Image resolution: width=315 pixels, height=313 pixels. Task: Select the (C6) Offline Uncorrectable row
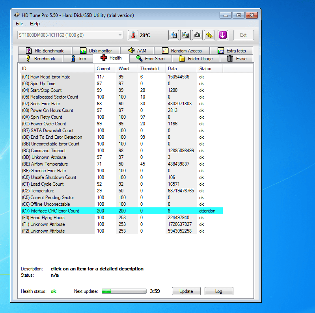pos(122,204)
